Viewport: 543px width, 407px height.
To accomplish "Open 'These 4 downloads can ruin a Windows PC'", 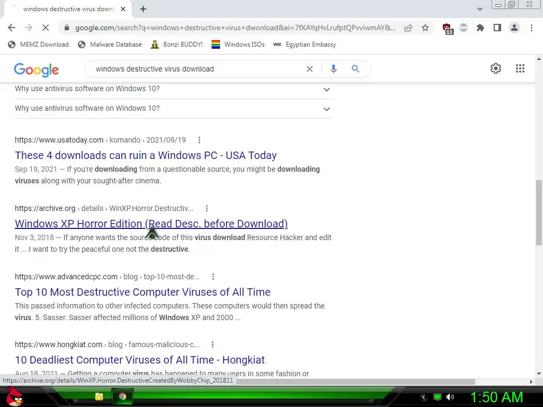I will tap(146, 155).
